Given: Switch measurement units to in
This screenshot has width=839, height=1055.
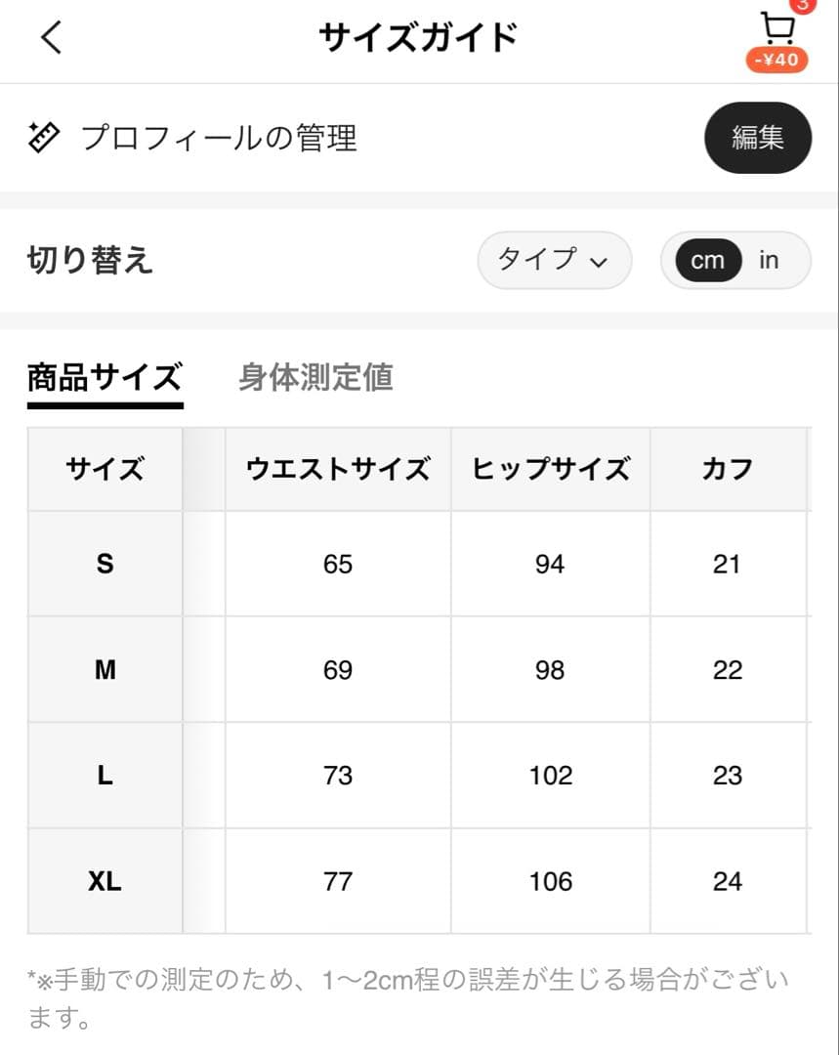Looking at the screenshot, I should (770, 261).
